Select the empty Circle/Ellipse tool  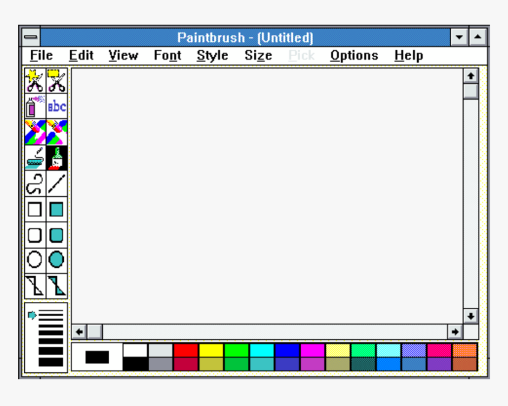(x=35, y=260)
